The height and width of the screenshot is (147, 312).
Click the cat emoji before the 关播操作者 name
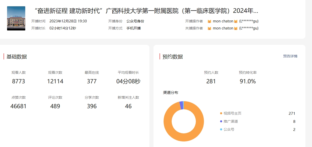point(209,28)
